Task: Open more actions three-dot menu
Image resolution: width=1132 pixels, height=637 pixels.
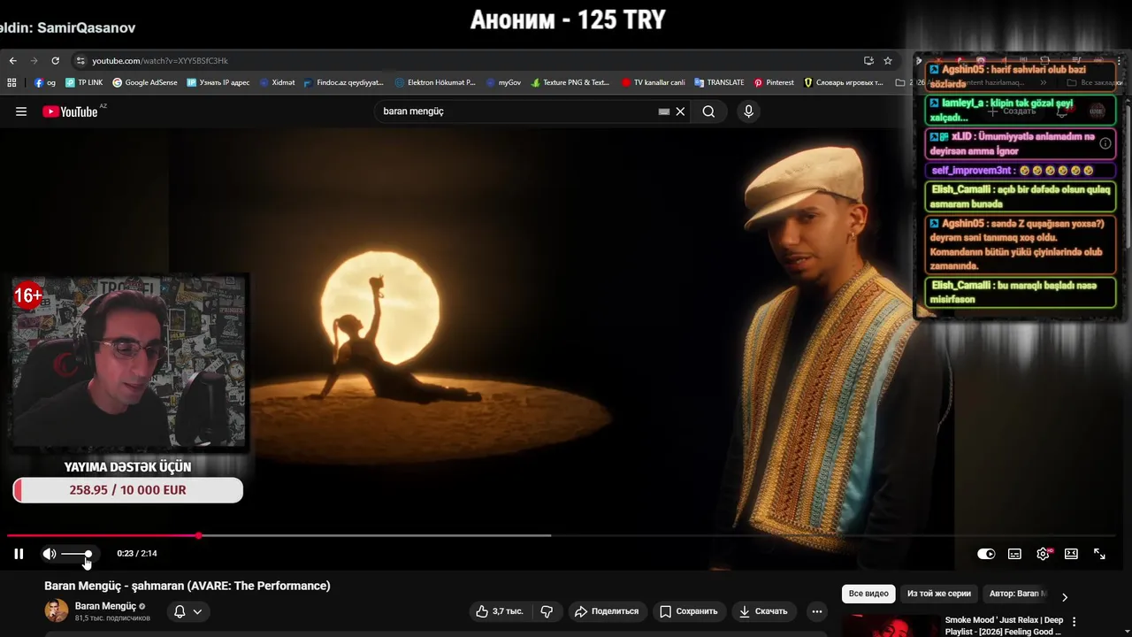Action: tap(817, 611)
